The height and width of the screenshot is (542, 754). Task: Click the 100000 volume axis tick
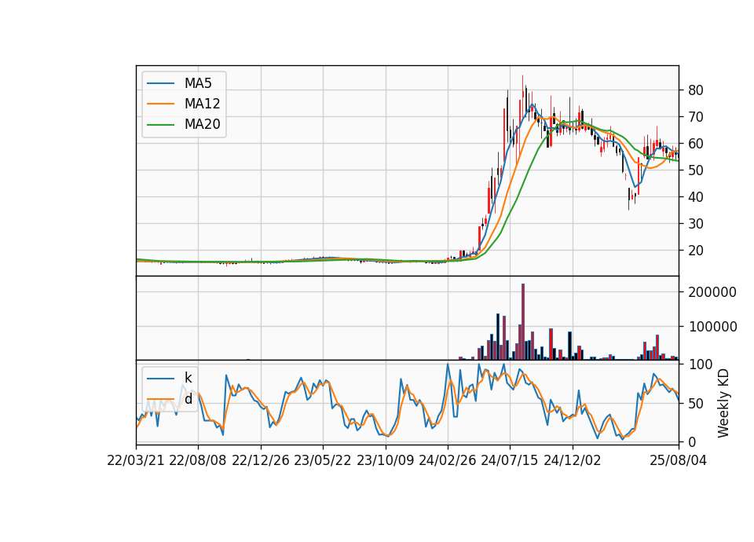tap(712, 327)
